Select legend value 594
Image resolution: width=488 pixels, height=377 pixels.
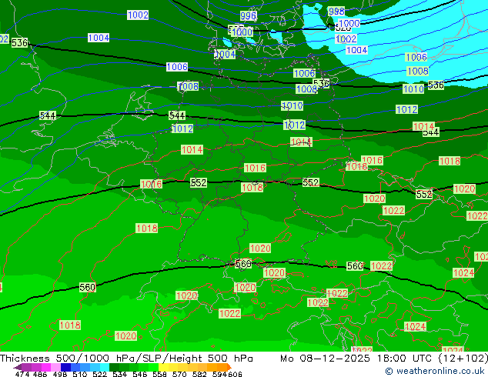[219, 374]
